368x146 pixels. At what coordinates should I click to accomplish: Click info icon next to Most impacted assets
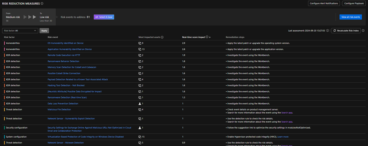162,37
